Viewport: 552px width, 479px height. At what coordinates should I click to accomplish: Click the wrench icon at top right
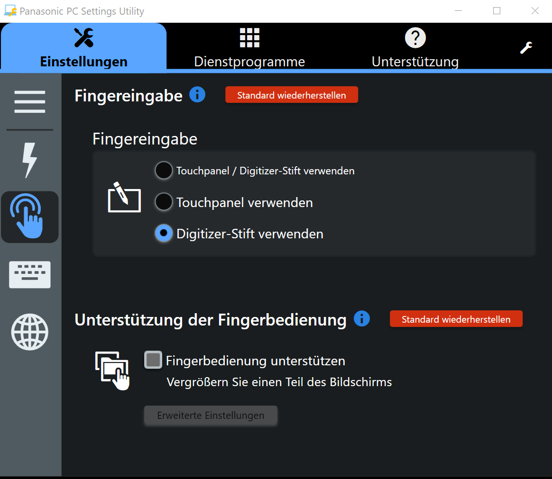pos(526,48)
